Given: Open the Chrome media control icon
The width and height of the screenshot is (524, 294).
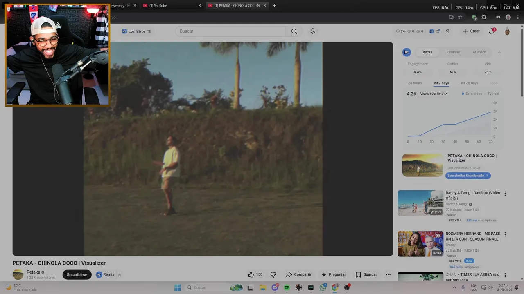Looking at the screenshot, I should (x=498, y=17).
